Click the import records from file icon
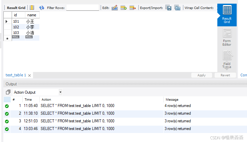Image resolution: width=247 pixels, height=142 pixels. point(177,8)
